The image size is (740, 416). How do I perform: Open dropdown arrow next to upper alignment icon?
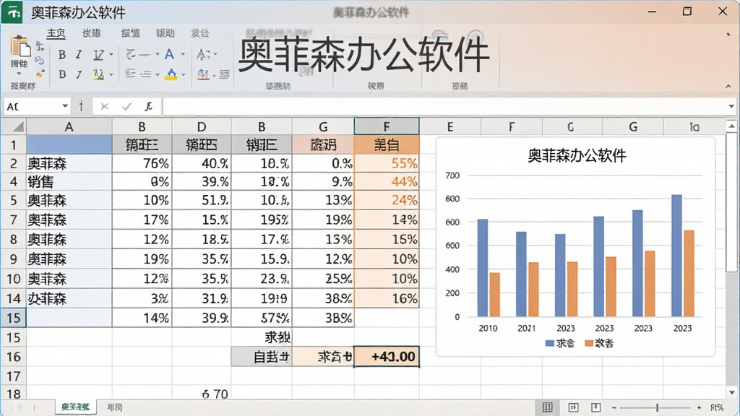click(x=157, y=55)
